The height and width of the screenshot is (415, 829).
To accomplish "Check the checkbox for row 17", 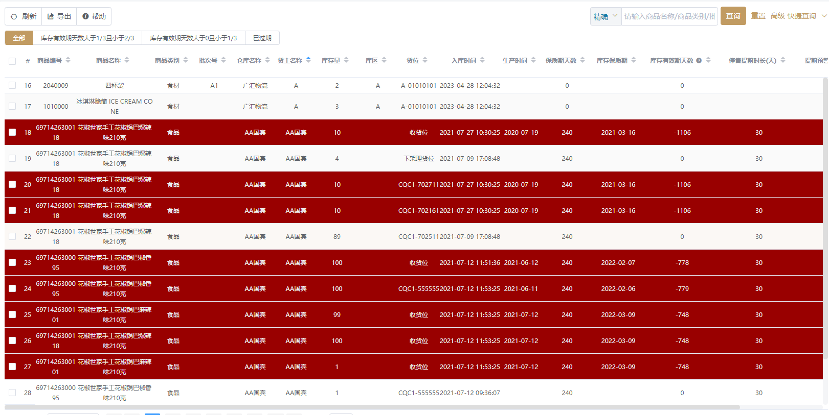I will click(x=12, y=106).
